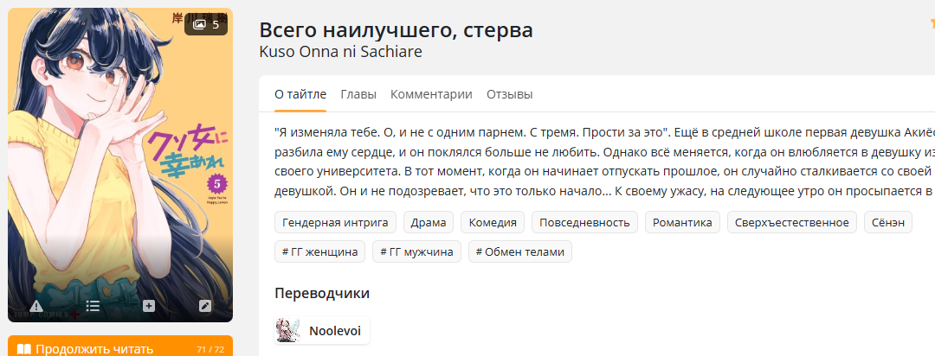Click the pencil edit icon on cover

(205, 306)
